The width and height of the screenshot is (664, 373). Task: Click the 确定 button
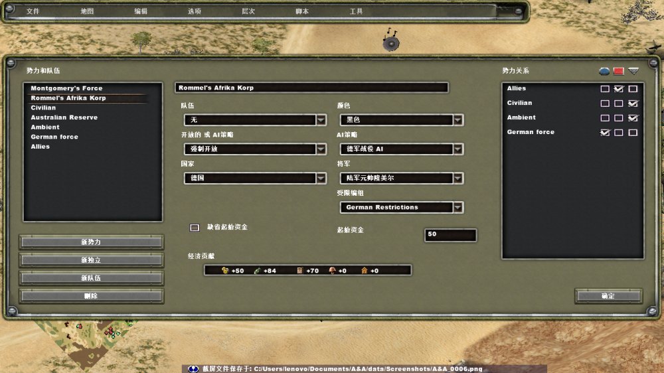[608, 296]
